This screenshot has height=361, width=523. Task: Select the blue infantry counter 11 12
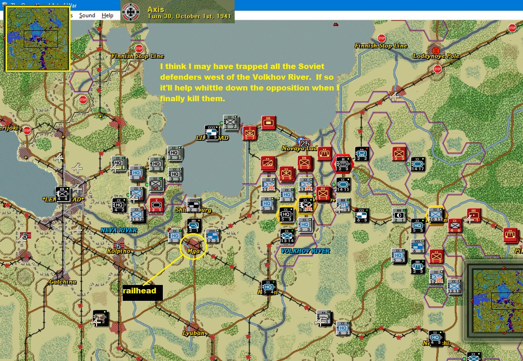point(137,215)
